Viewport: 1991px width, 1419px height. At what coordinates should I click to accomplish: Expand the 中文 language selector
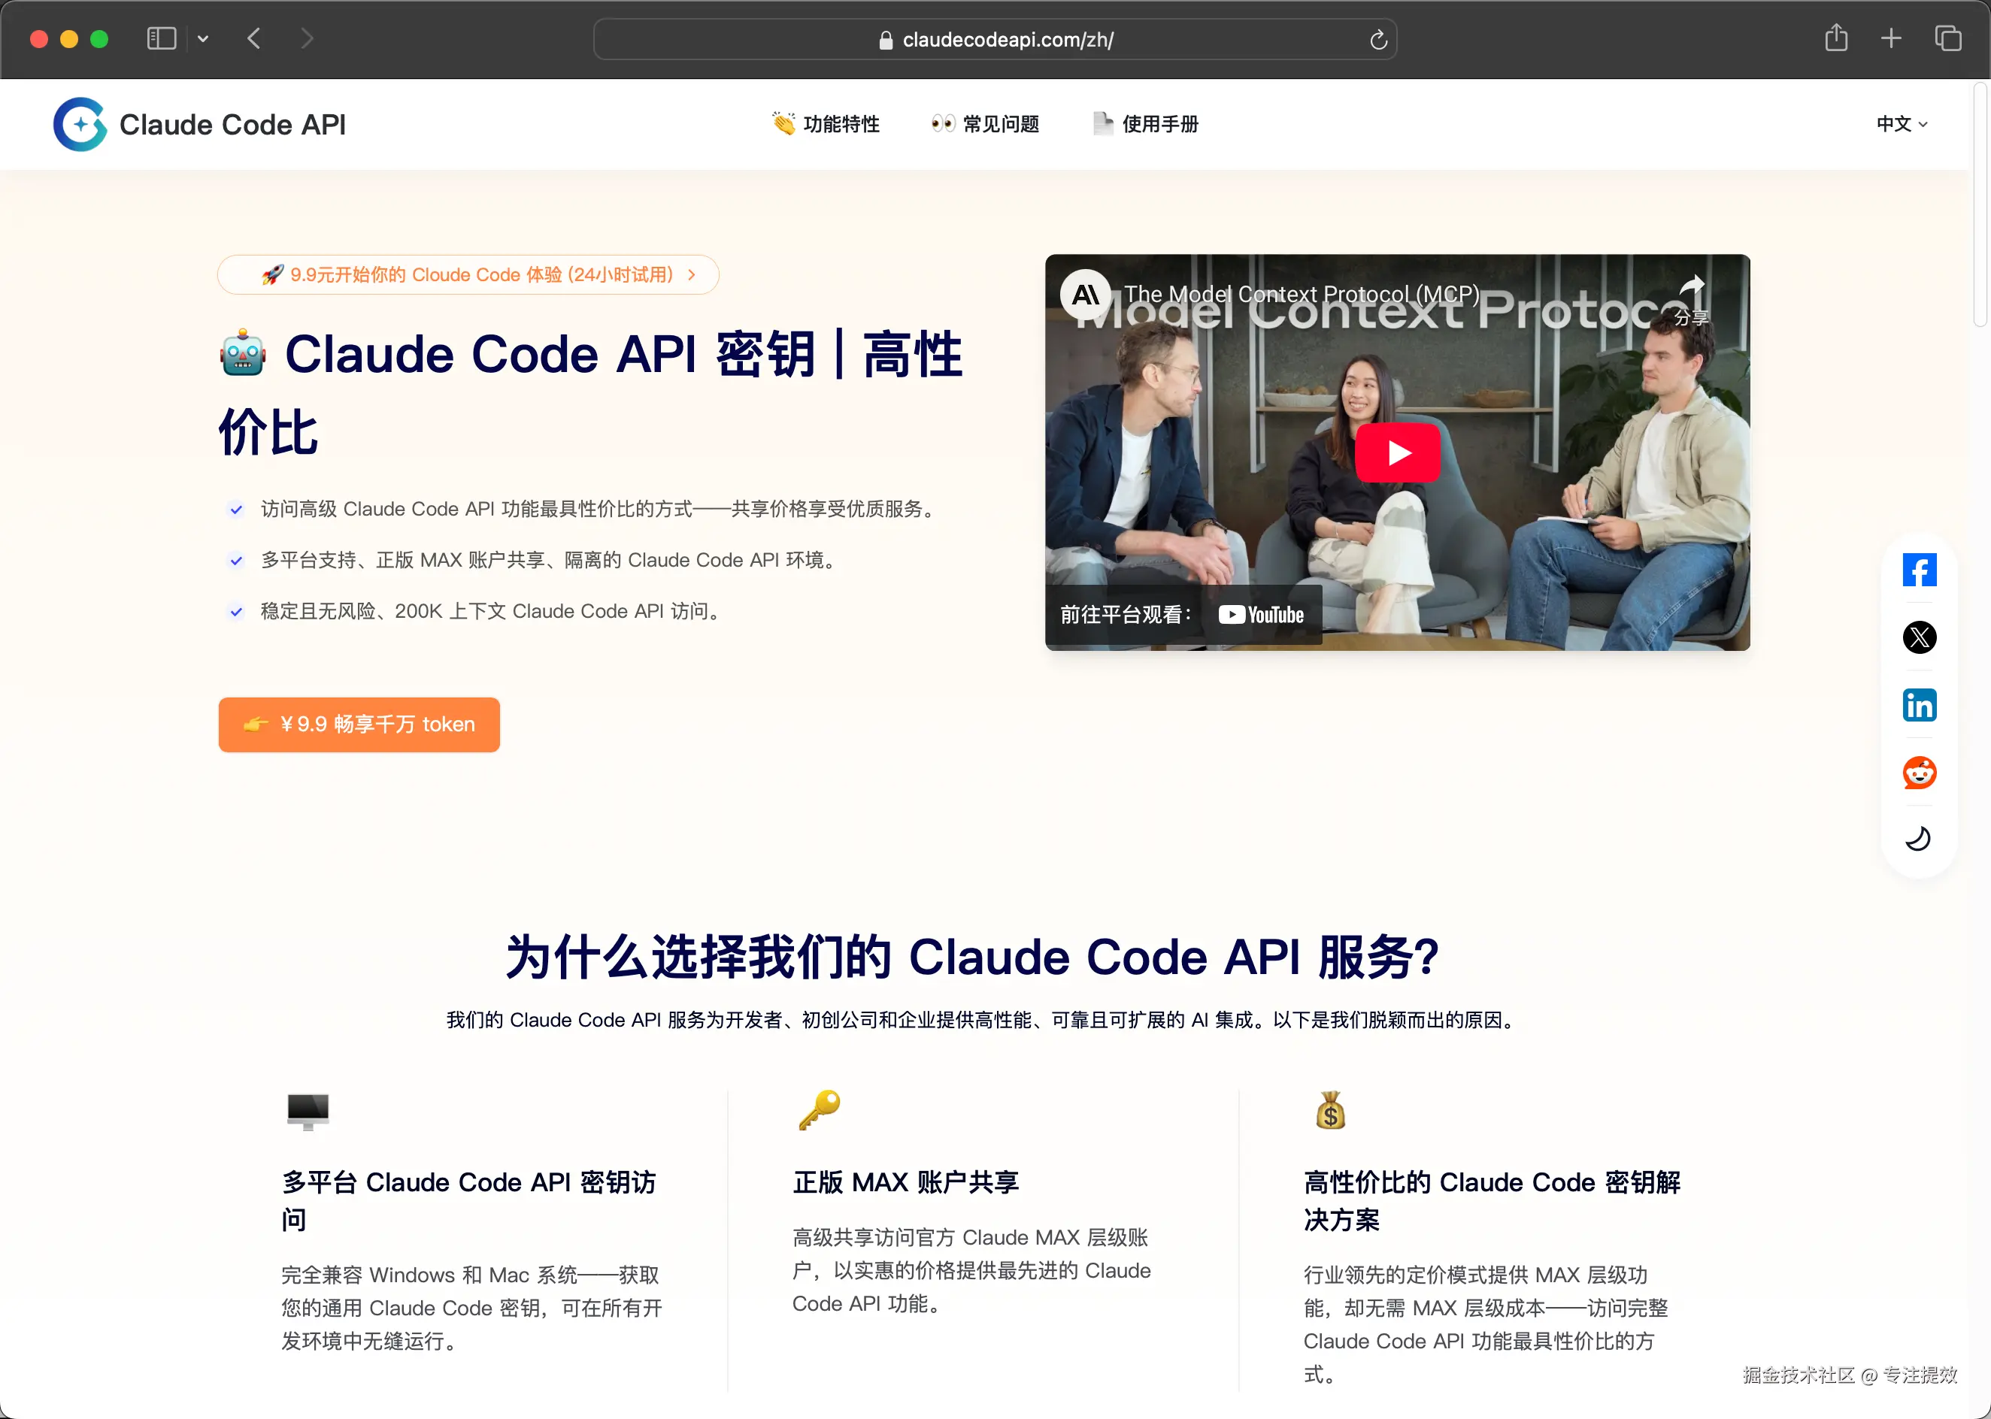coord(1901,124)
